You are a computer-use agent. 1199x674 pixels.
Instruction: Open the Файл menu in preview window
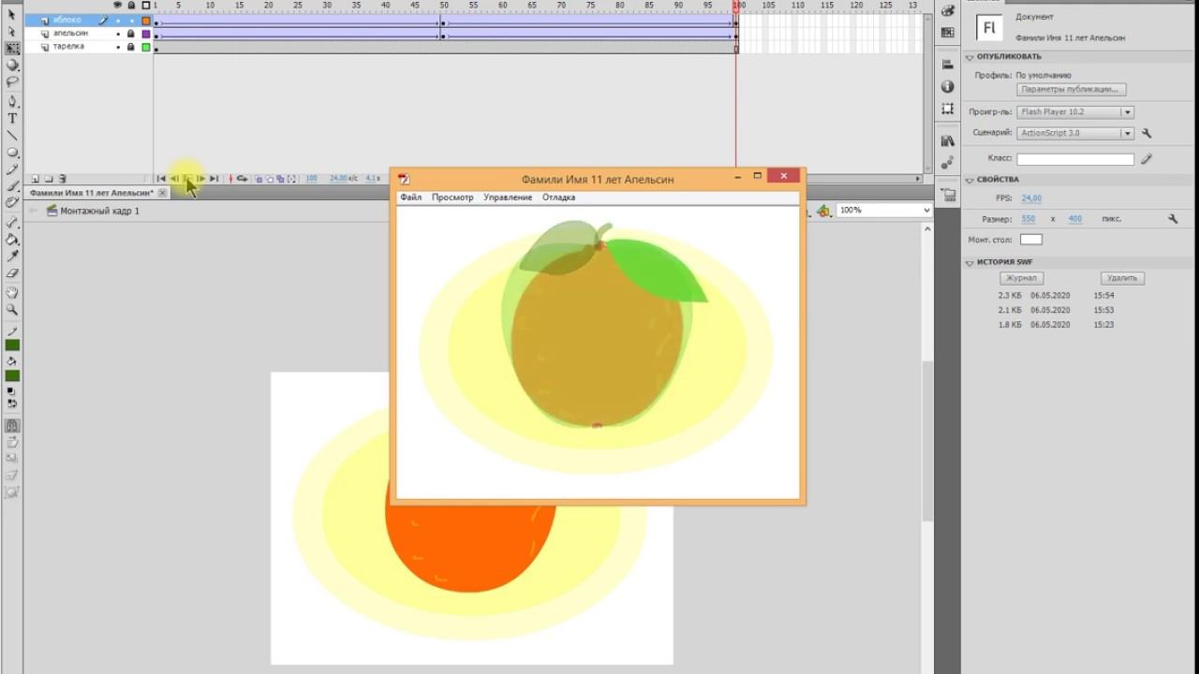point(411,198)
